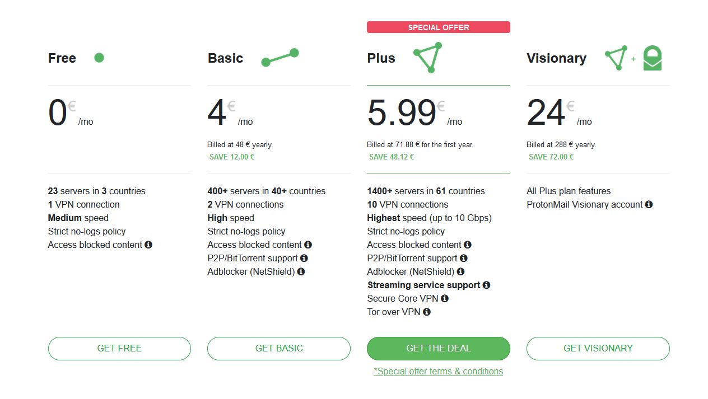
Task: Click info icon beside Plus plan's P2P/BitTorrent support
Action: pyautogui.click(x=464, y=258)
